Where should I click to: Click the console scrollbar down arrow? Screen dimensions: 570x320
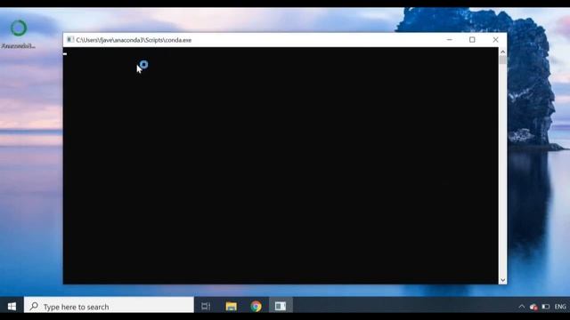502,280
